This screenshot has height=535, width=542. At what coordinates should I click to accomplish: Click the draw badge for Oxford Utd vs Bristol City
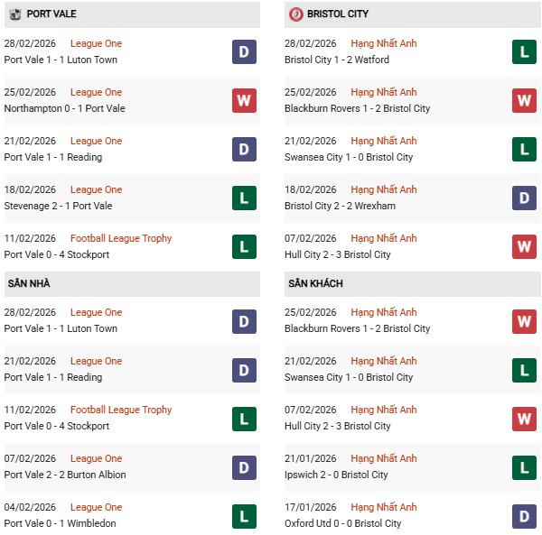(525, 516)
